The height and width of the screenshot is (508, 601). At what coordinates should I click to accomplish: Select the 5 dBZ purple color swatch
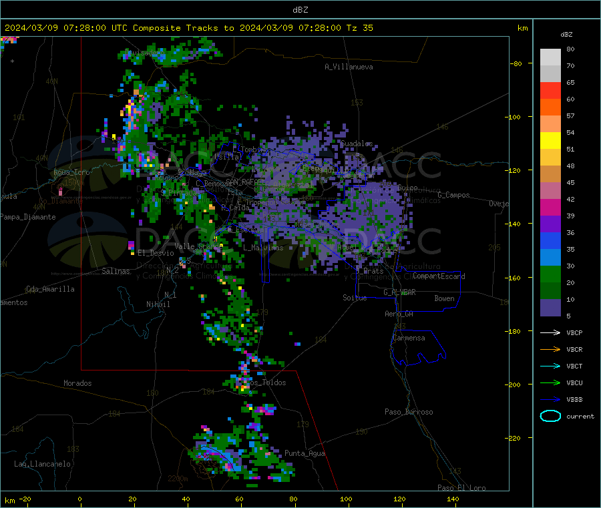[550, 308]
